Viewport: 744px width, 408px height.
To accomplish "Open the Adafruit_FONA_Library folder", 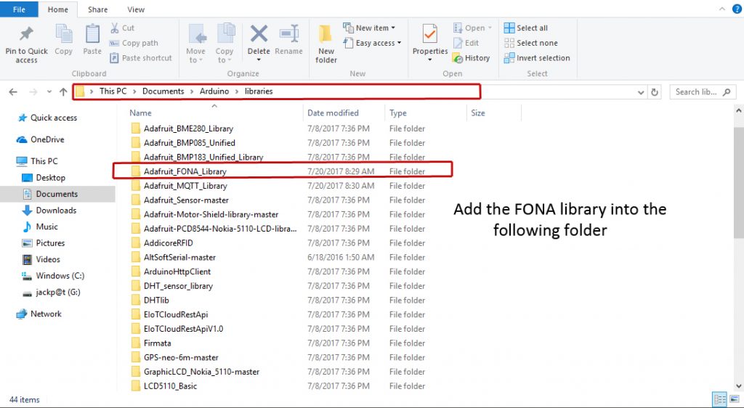I will pos(185,171).
